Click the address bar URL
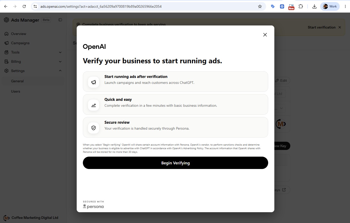This screenshot has height=223, width=350. point(101,6)
